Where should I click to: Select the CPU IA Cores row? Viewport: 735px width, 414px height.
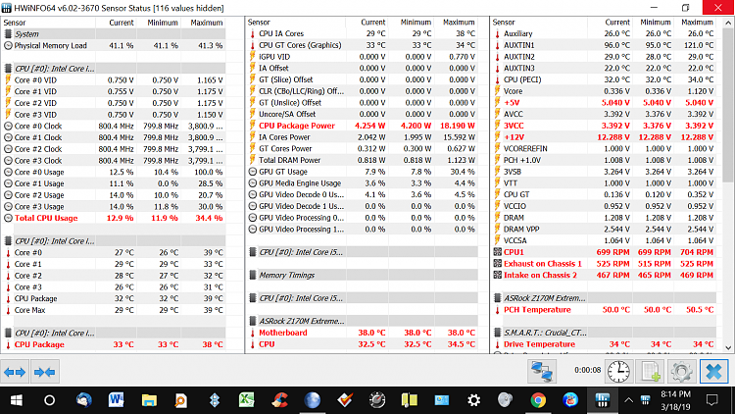point(363,33)
